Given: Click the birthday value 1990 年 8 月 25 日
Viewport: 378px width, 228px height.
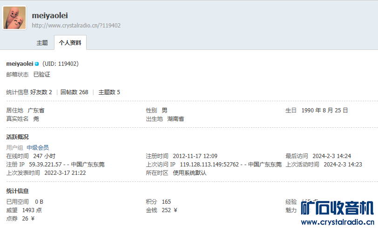Looking at the screenshot, I should coord(324,111).
